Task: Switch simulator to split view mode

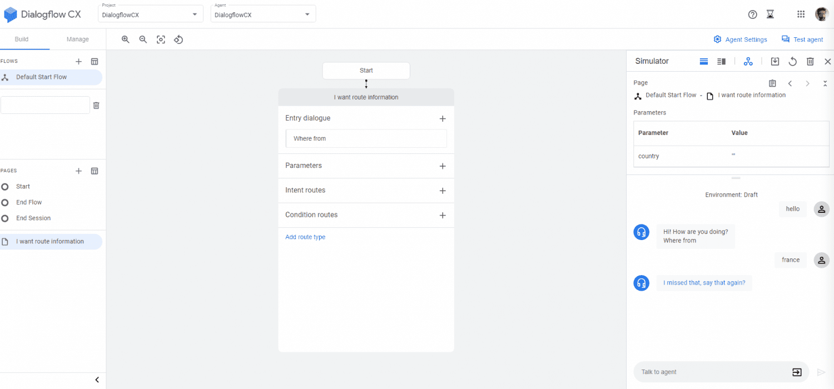Action: [721, 61]
